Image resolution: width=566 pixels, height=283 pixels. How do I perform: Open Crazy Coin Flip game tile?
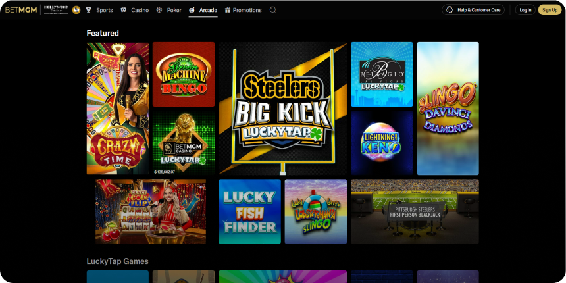click(151, 211)
